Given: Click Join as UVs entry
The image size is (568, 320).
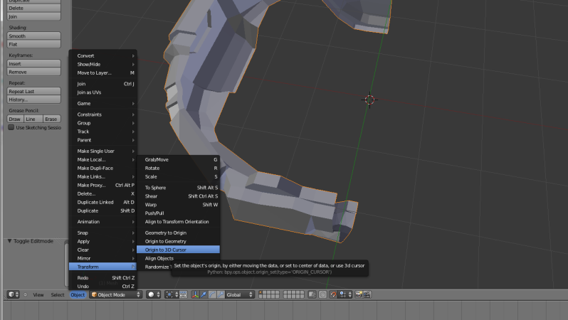Looking at the screenshot, I should [x=103, y=92].
